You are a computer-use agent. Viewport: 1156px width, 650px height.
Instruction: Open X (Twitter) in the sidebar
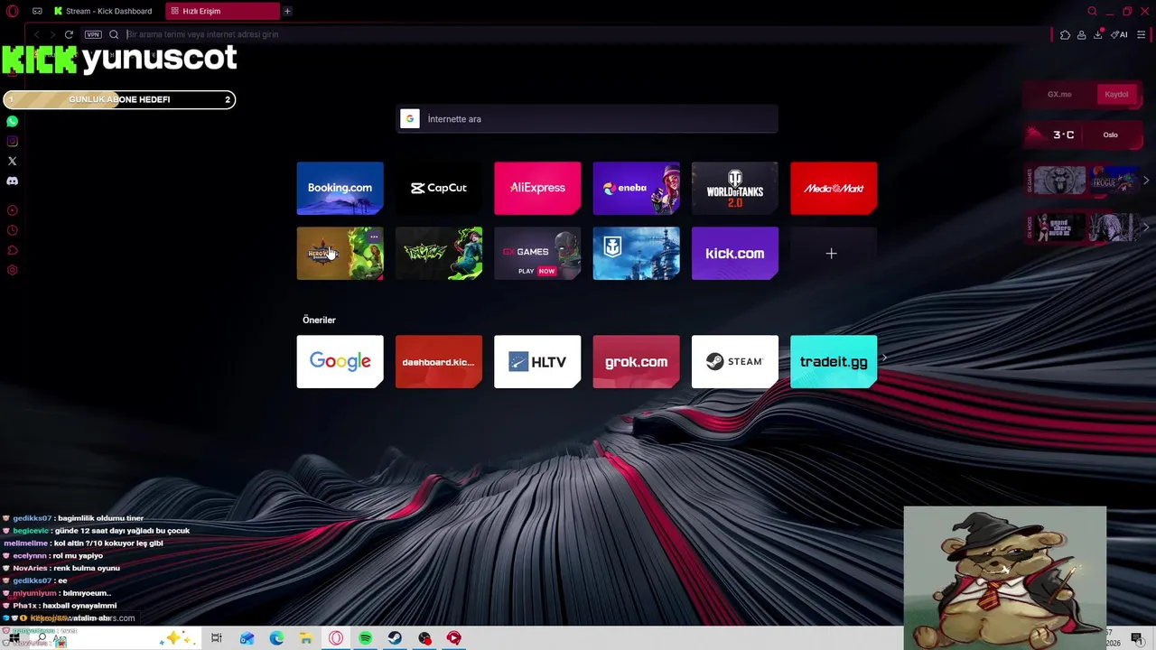pos(12,161)
